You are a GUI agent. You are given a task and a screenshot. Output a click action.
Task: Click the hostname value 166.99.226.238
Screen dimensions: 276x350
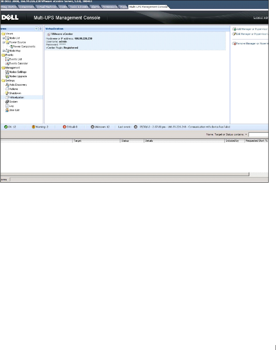coord(83,39)
